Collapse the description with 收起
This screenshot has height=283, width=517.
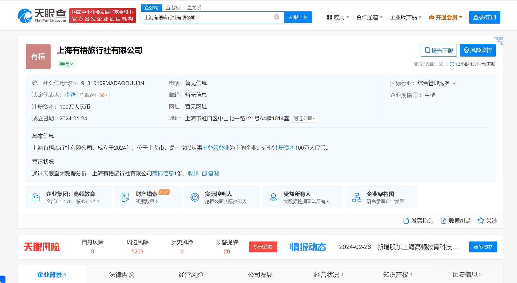(193, 174)
